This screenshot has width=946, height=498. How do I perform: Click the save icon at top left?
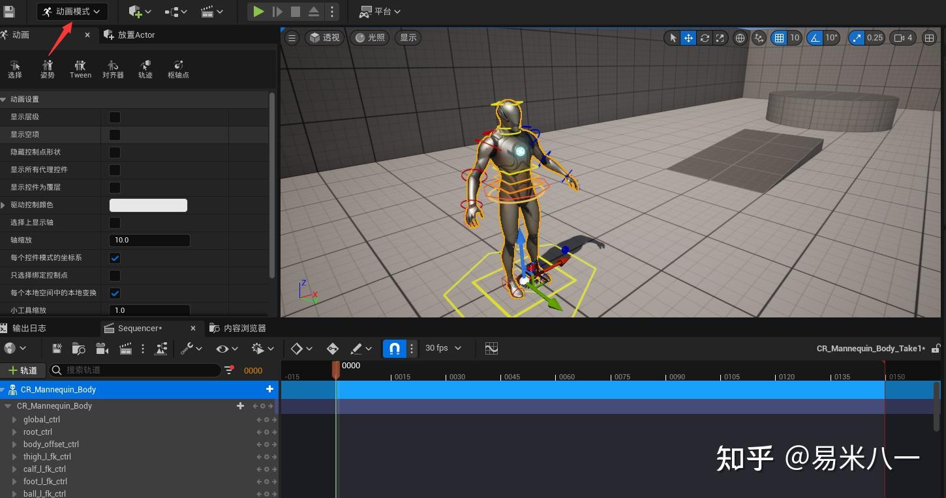pyautogui.click(x=9, y=11)
